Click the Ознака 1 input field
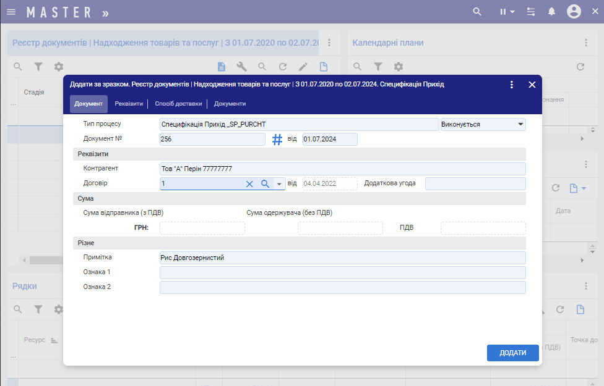The image size is (604, 386). [x=342, y=272]
